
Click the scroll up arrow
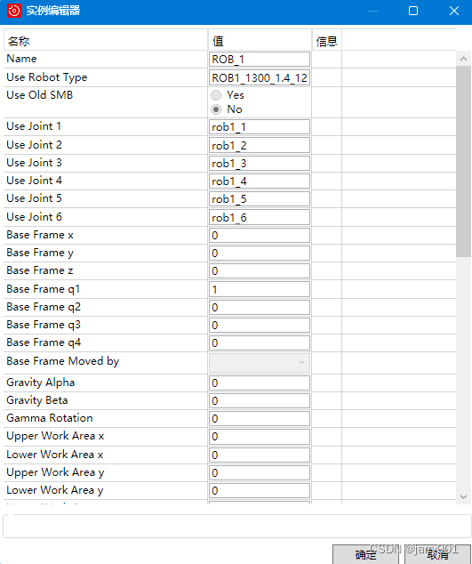[463, 59]
